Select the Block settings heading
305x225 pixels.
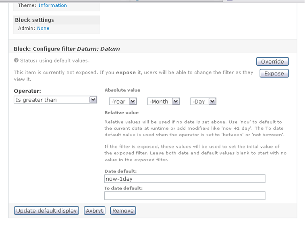[34, 20]
